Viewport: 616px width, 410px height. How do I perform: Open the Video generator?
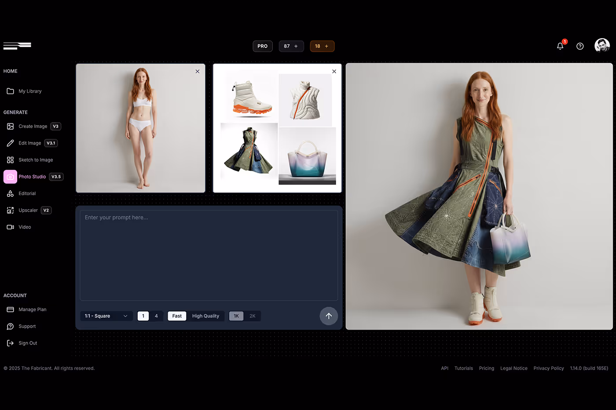tap(24, 227)
